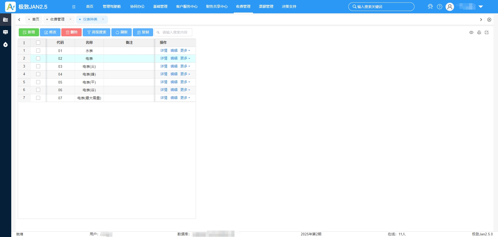The image size is (498, 237).
Task: Open 高级搜索 advanced search
Action: coord(96,32)
